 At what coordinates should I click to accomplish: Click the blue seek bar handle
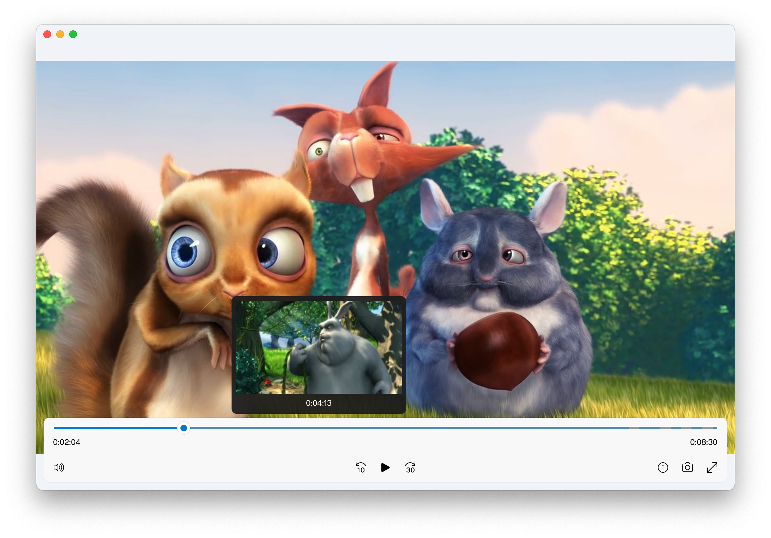click(x=184, y=428)
